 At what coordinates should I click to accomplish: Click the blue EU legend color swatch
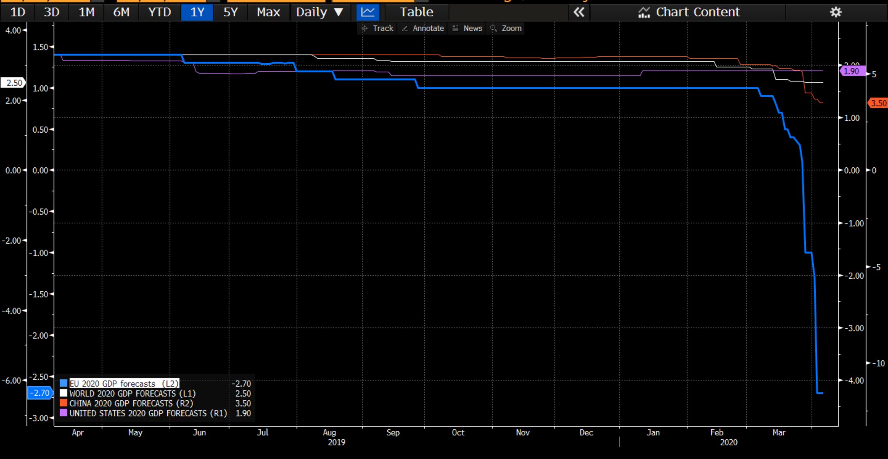pyautogui.click(x=63, y=383)
